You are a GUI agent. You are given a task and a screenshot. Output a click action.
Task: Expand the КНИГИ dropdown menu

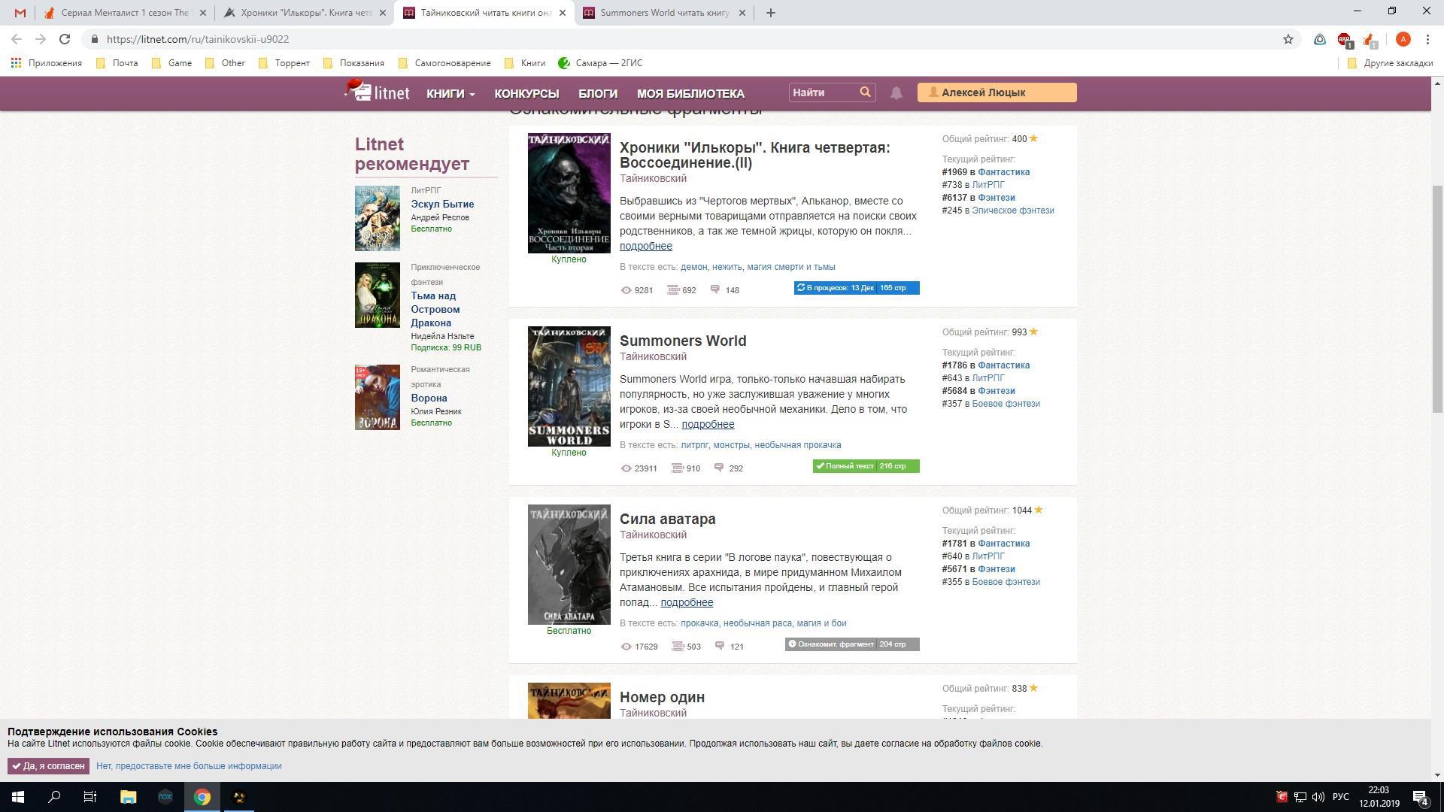pyautogui.click(x=450, y=94)
